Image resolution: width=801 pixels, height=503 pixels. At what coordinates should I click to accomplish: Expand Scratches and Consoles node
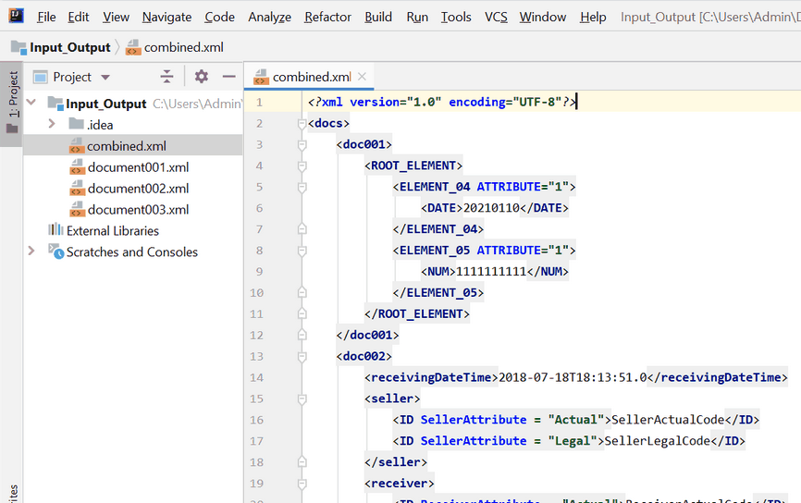pos(31,251)
